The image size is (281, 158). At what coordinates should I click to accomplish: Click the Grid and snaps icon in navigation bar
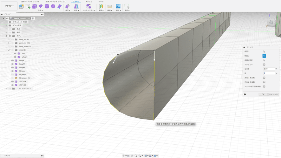(150, 156)
